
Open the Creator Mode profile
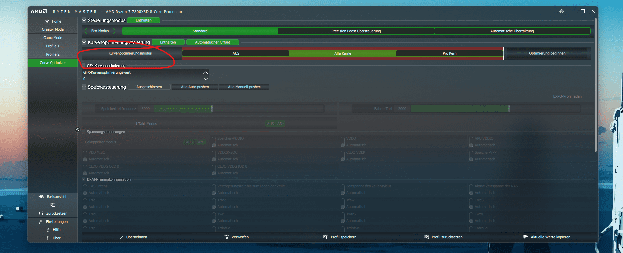pyautogui.click(x=53, y=29)
